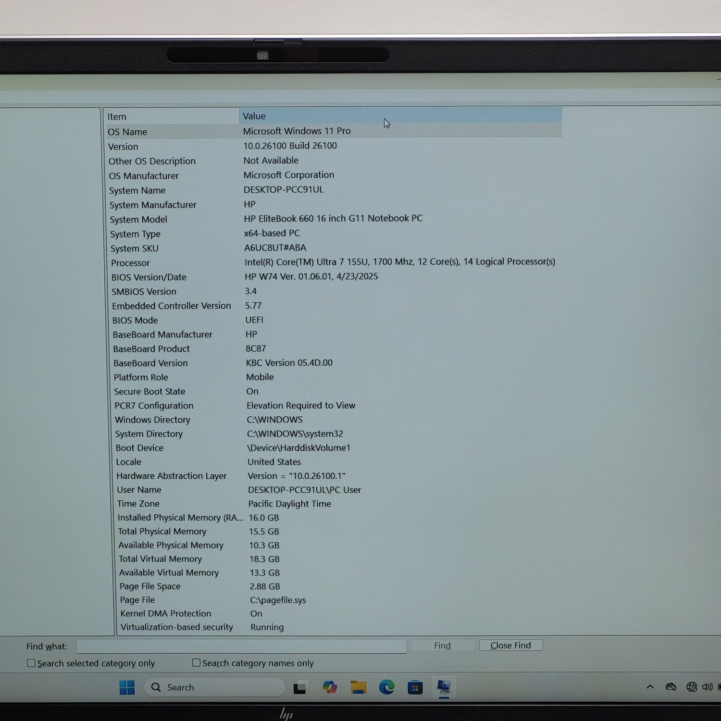The height and width of the screenshot is (721, 721).
Task: Select the 'Secure Boot State' row
Action: click(x=149, y=392)
